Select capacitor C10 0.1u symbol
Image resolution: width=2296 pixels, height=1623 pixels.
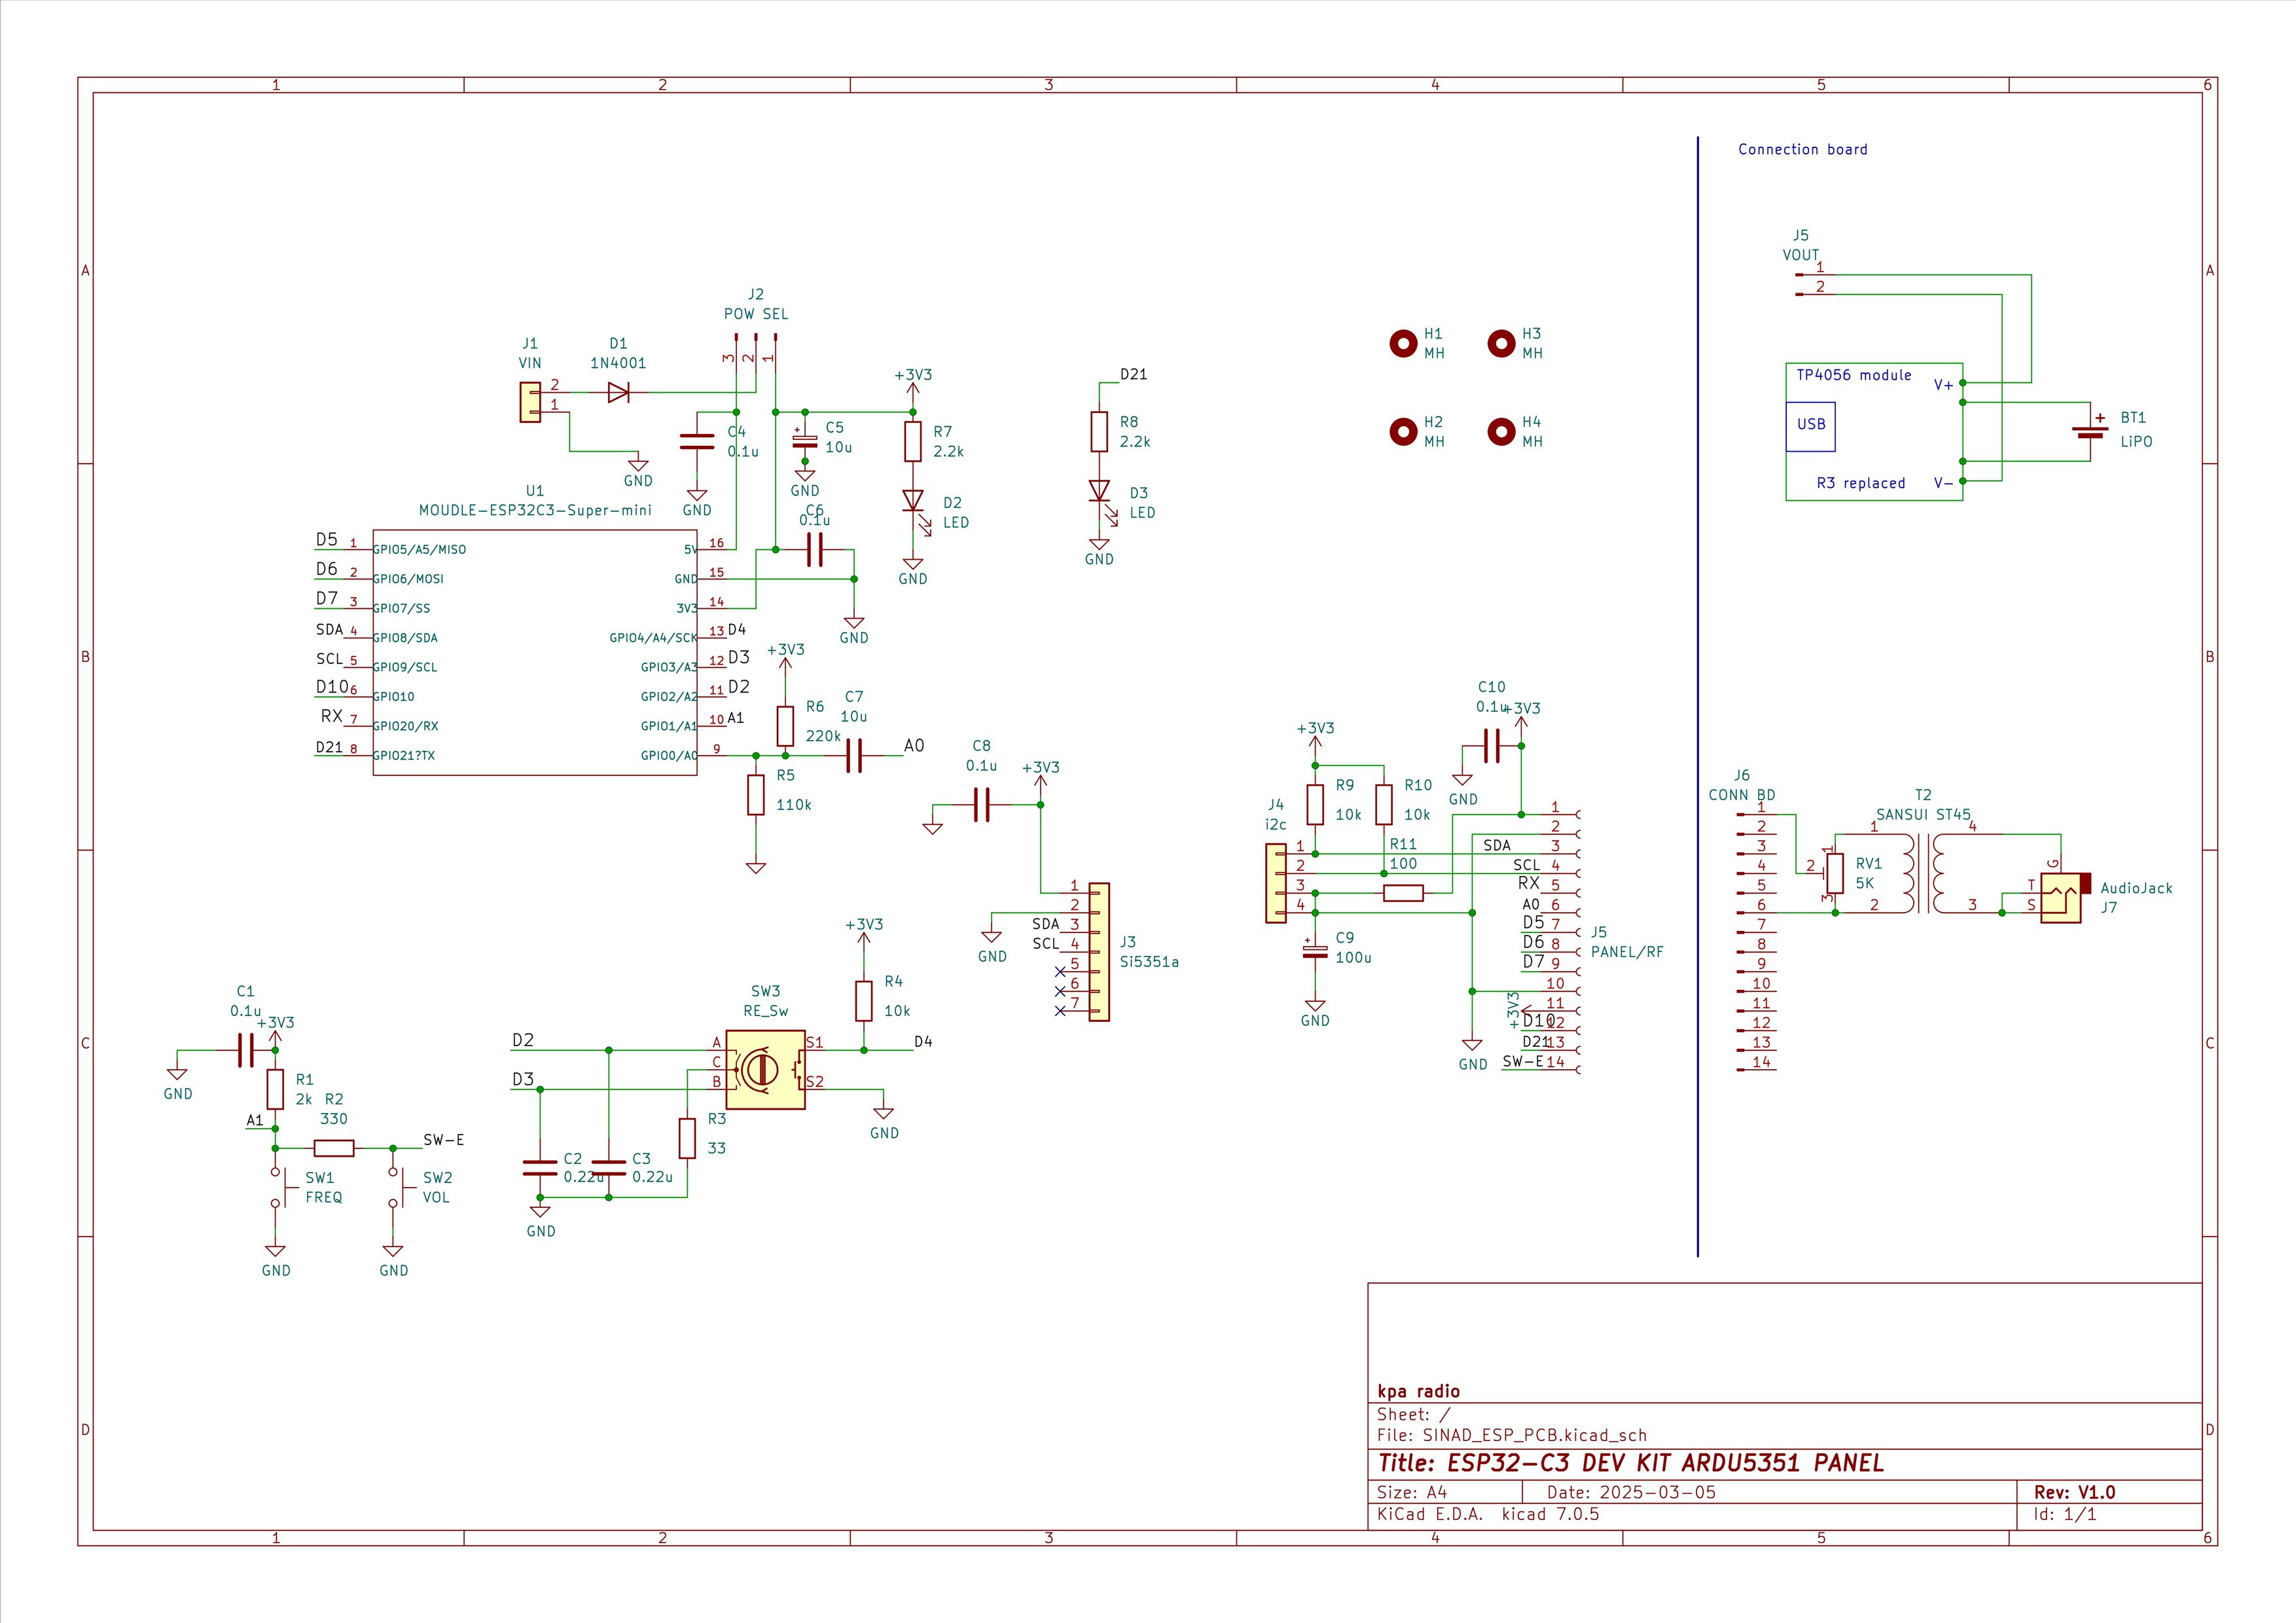tap(1492, 746)
